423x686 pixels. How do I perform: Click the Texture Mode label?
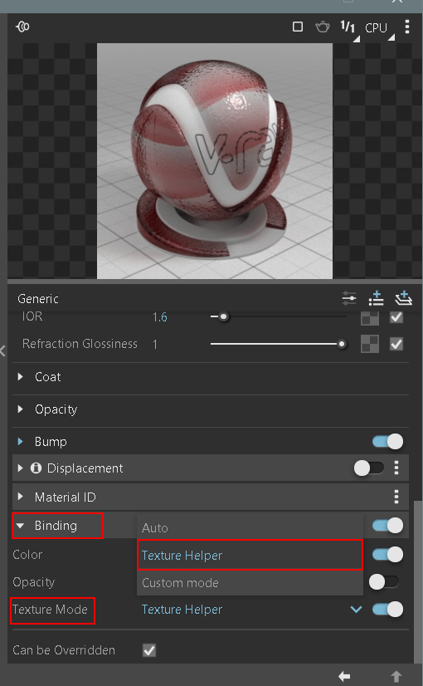coord(51,610)
